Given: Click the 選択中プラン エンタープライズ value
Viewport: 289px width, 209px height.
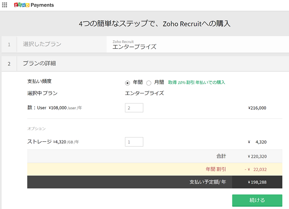Looking at the screenshot, I should pyautogui.click(x=144, y=93).
